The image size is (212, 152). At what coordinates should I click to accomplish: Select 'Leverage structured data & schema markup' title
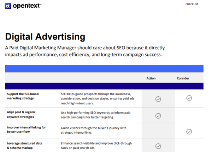click(25, 146)
